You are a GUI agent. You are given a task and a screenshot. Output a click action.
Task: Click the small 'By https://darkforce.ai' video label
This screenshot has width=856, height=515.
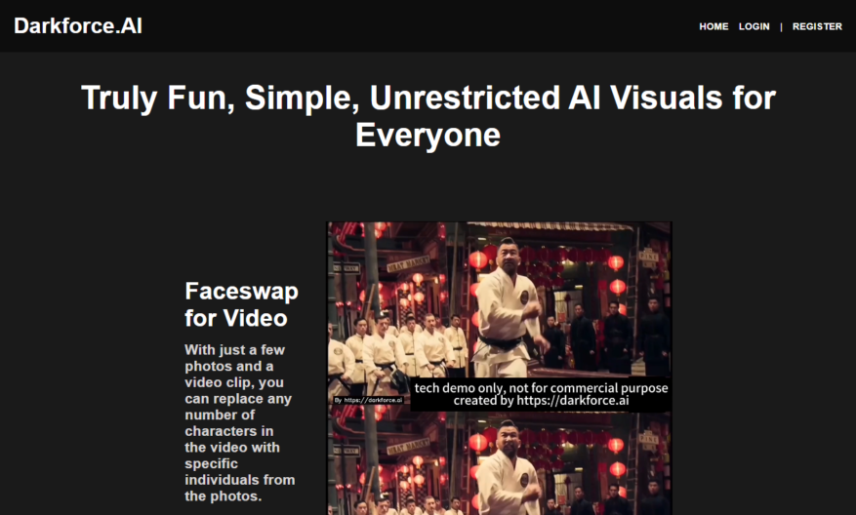[x=369, y=400]
